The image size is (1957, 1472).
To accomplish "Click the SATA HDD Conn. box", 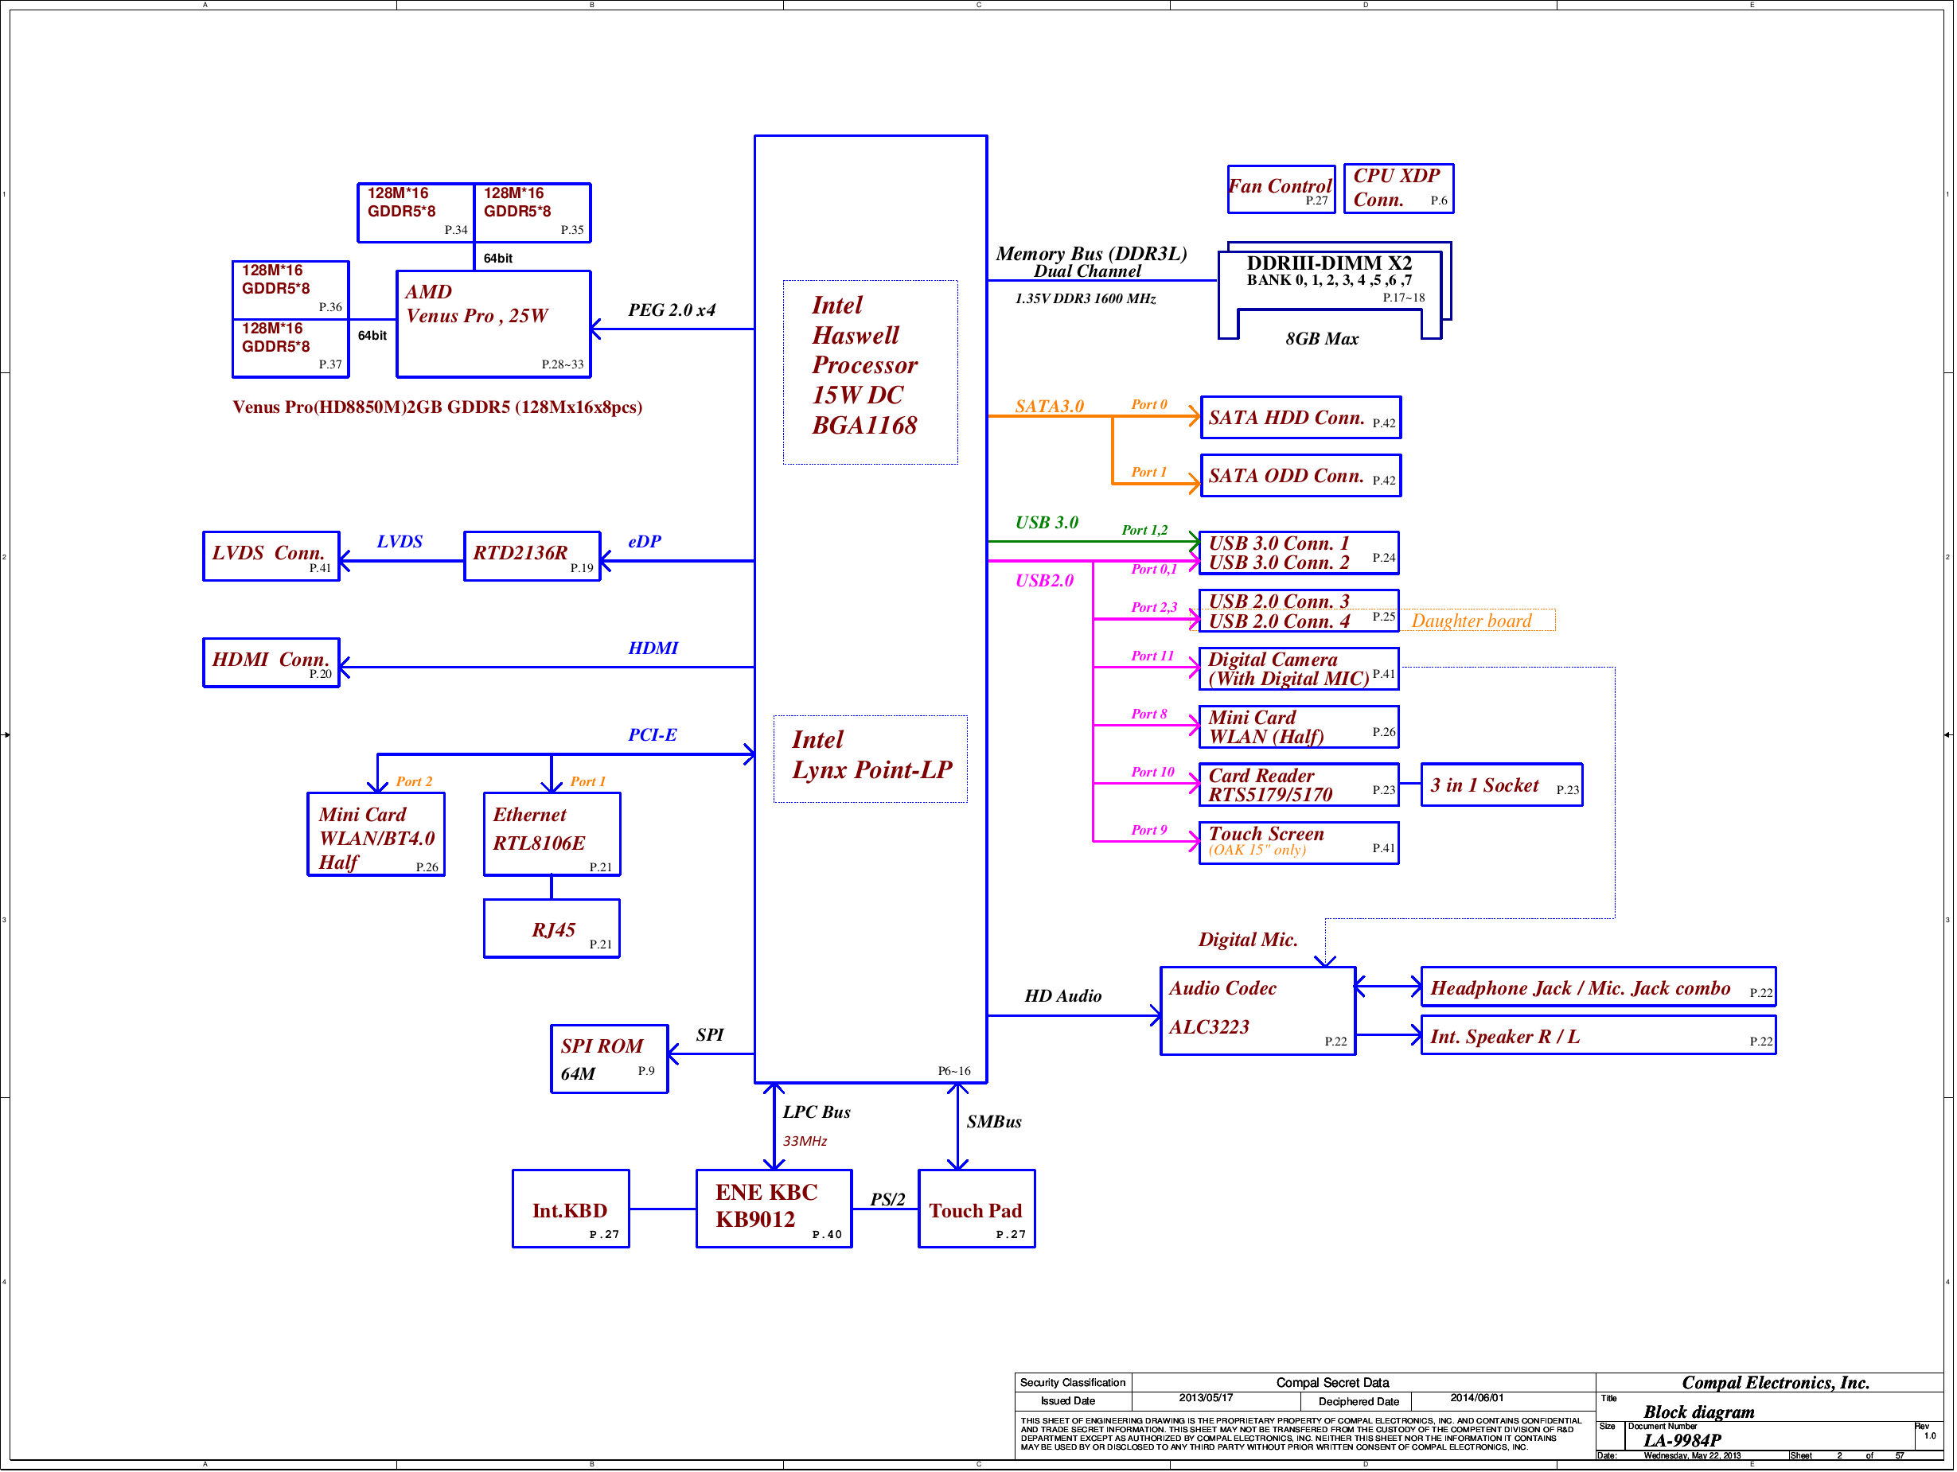I will 1300,418.
